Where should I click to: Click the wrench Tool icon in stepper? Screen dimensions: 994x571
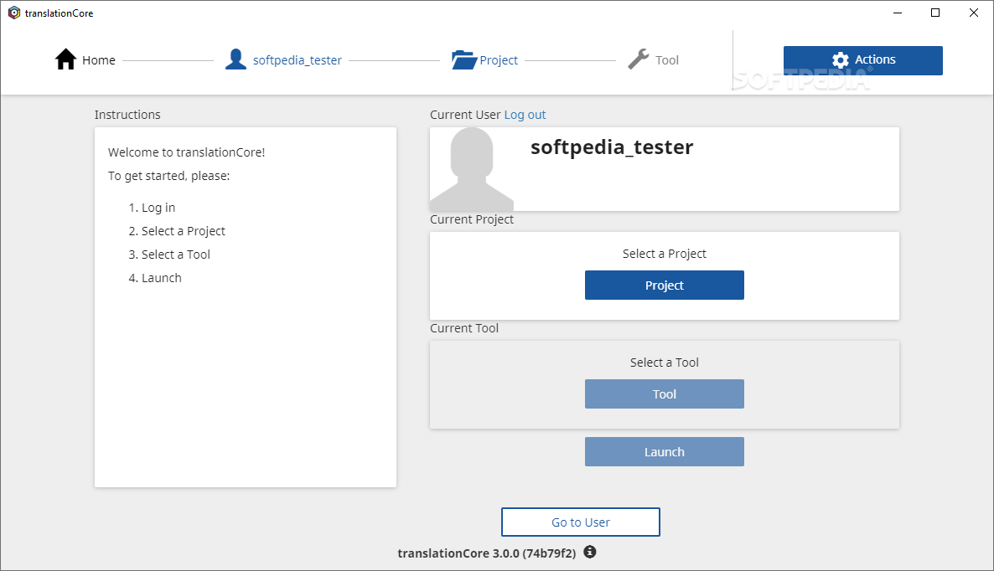click(639, 59)
